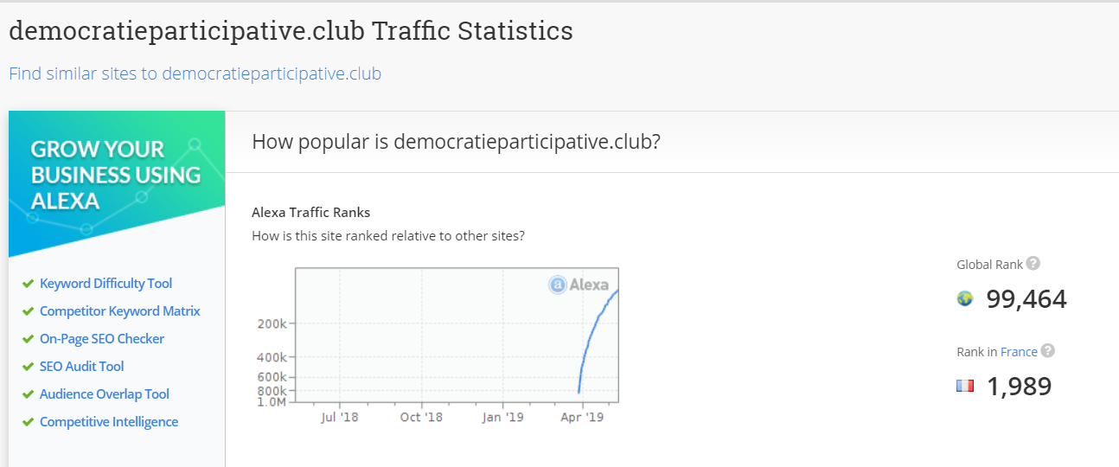
Task: Open the SEO Audit Tool link
Action: click(x=81, y=367)
